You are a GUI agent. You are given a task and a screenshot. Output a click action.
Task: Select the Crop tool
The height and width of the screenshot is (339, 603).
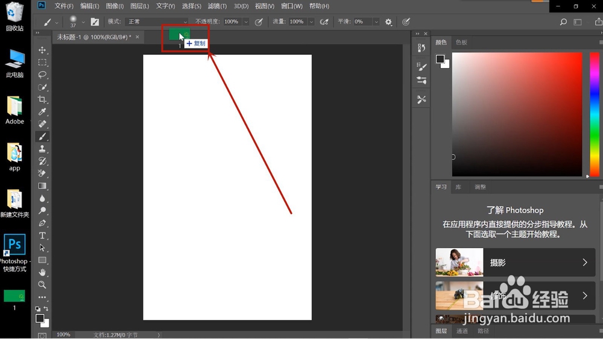click(x=42, y=99)
